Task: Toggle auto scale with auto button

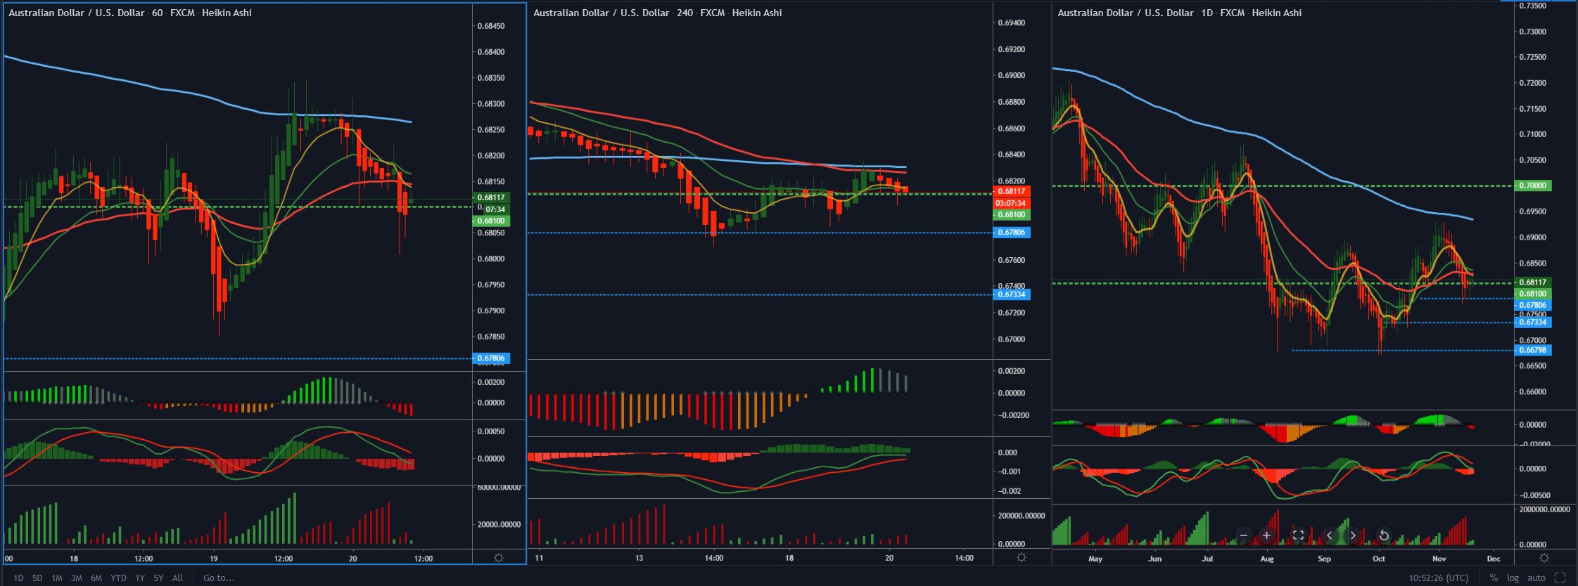Action: 1536,578
